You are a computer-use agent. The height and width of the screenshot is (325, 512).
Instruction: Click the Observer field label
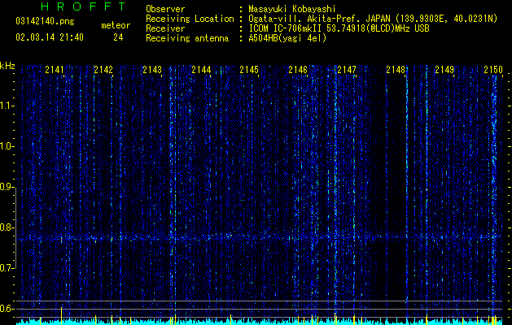point(165,9)
